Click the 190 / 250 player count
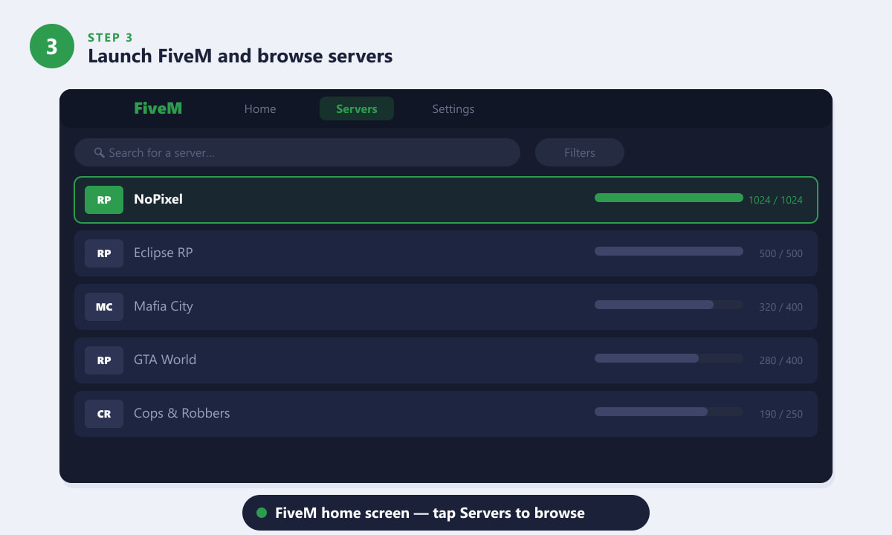 pos(781,414)
